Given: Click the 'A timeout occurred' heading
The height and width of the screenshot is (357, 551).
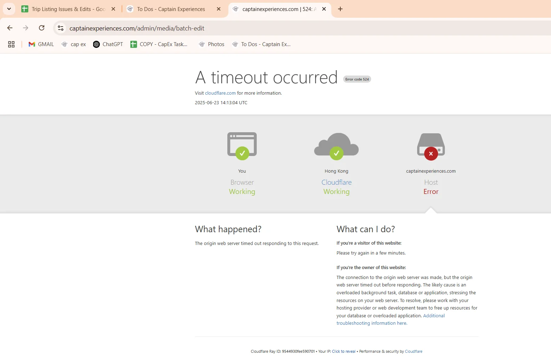Looking at the screenshot, I should (x=266, y=77).
